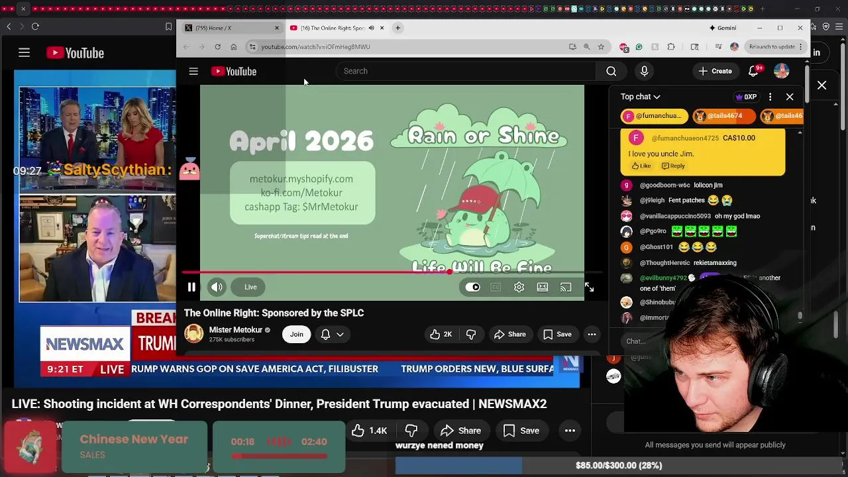Close the Home / X tab
The image size is (848, 477).
(277, 28)
